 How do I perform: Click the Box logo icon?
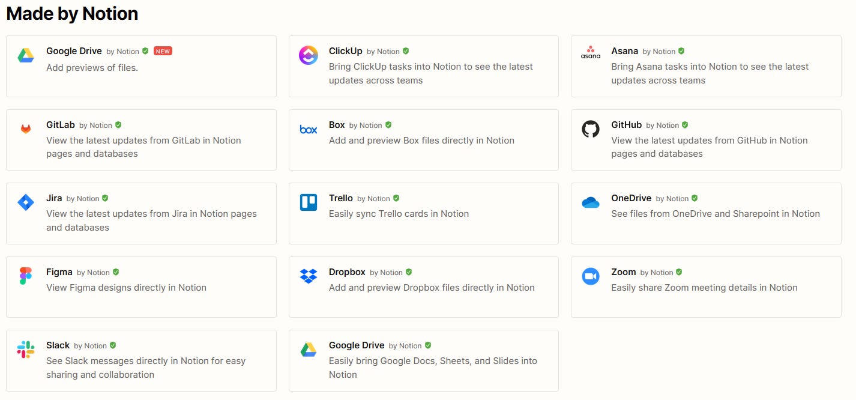pos(309,129)
